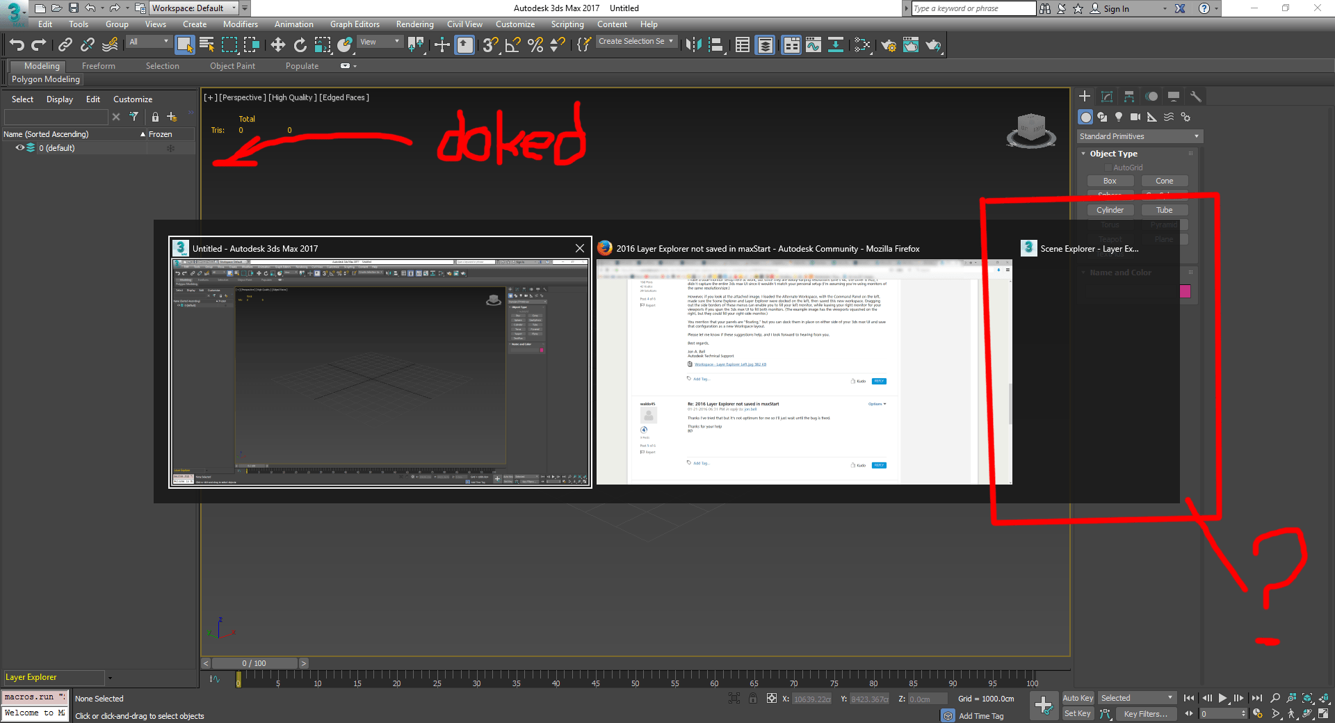The width and height of the screenshot is (1335, 723).
Task: Click the 0 / 100 time slider
Action: coord(254,663)
